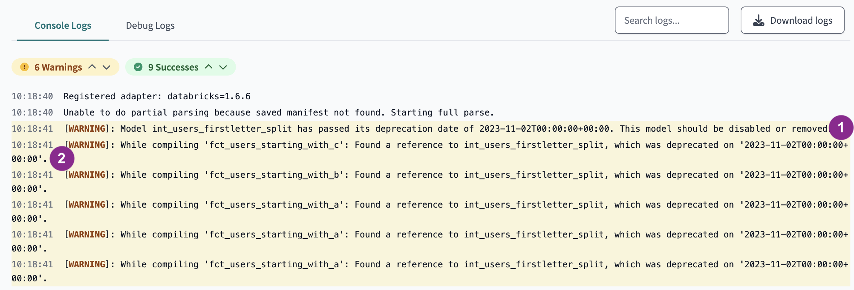This screenshot has height=290, width=854.
Task: Click the 6 Warnings filter pill
Action: 58,67
